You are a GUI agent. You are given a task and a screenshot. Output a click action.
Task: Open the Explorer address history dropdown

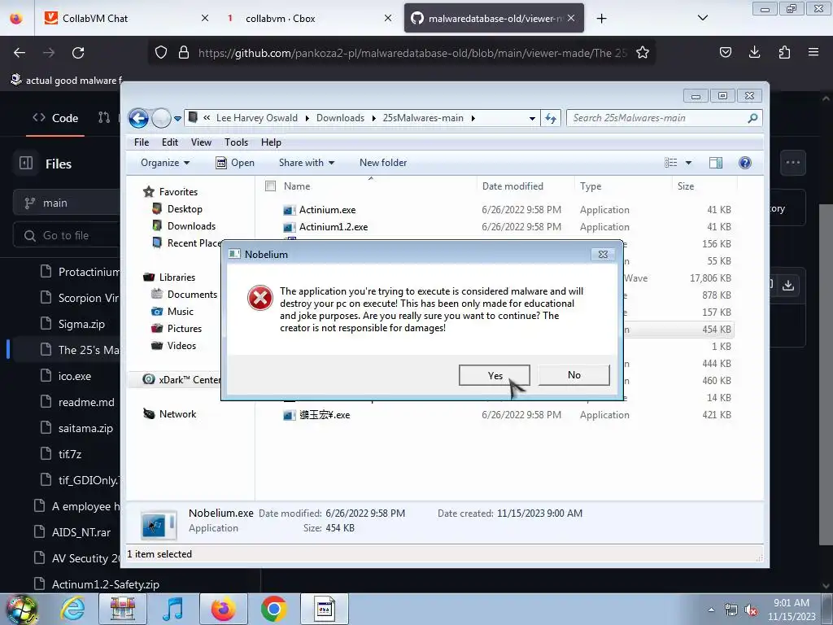532,119
